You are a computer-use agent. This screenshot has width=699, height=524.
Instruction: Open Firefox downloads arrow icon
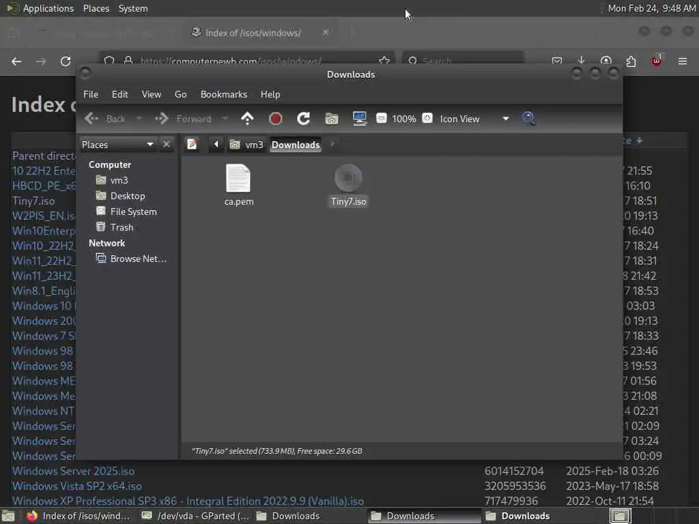tap(581, 61)
